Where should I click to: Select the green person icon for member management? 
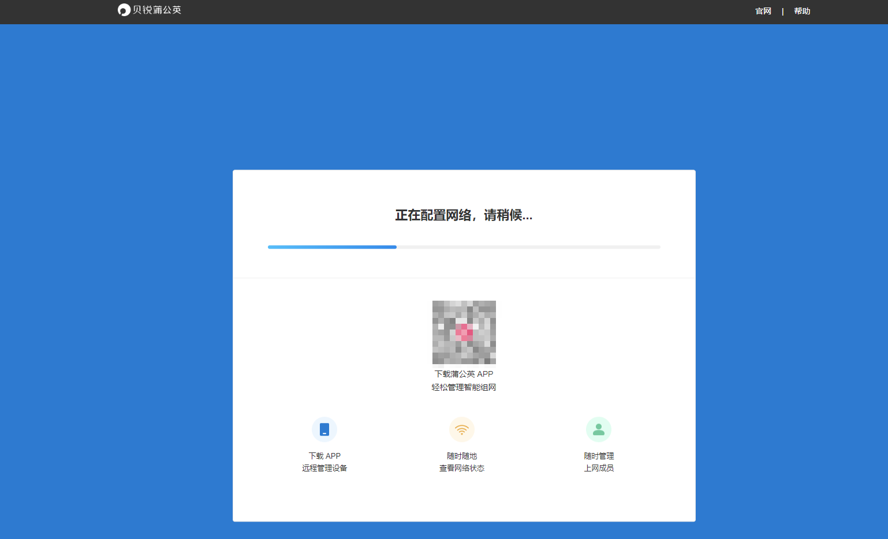pos(599,429)
